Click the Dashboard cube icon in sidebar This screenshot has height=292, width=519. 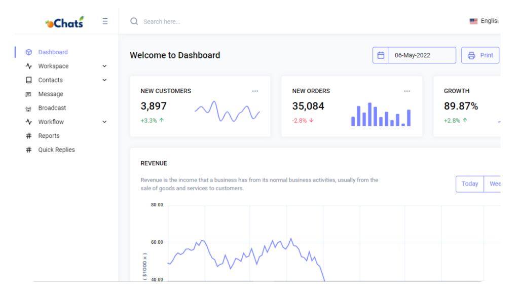[29, 52]
